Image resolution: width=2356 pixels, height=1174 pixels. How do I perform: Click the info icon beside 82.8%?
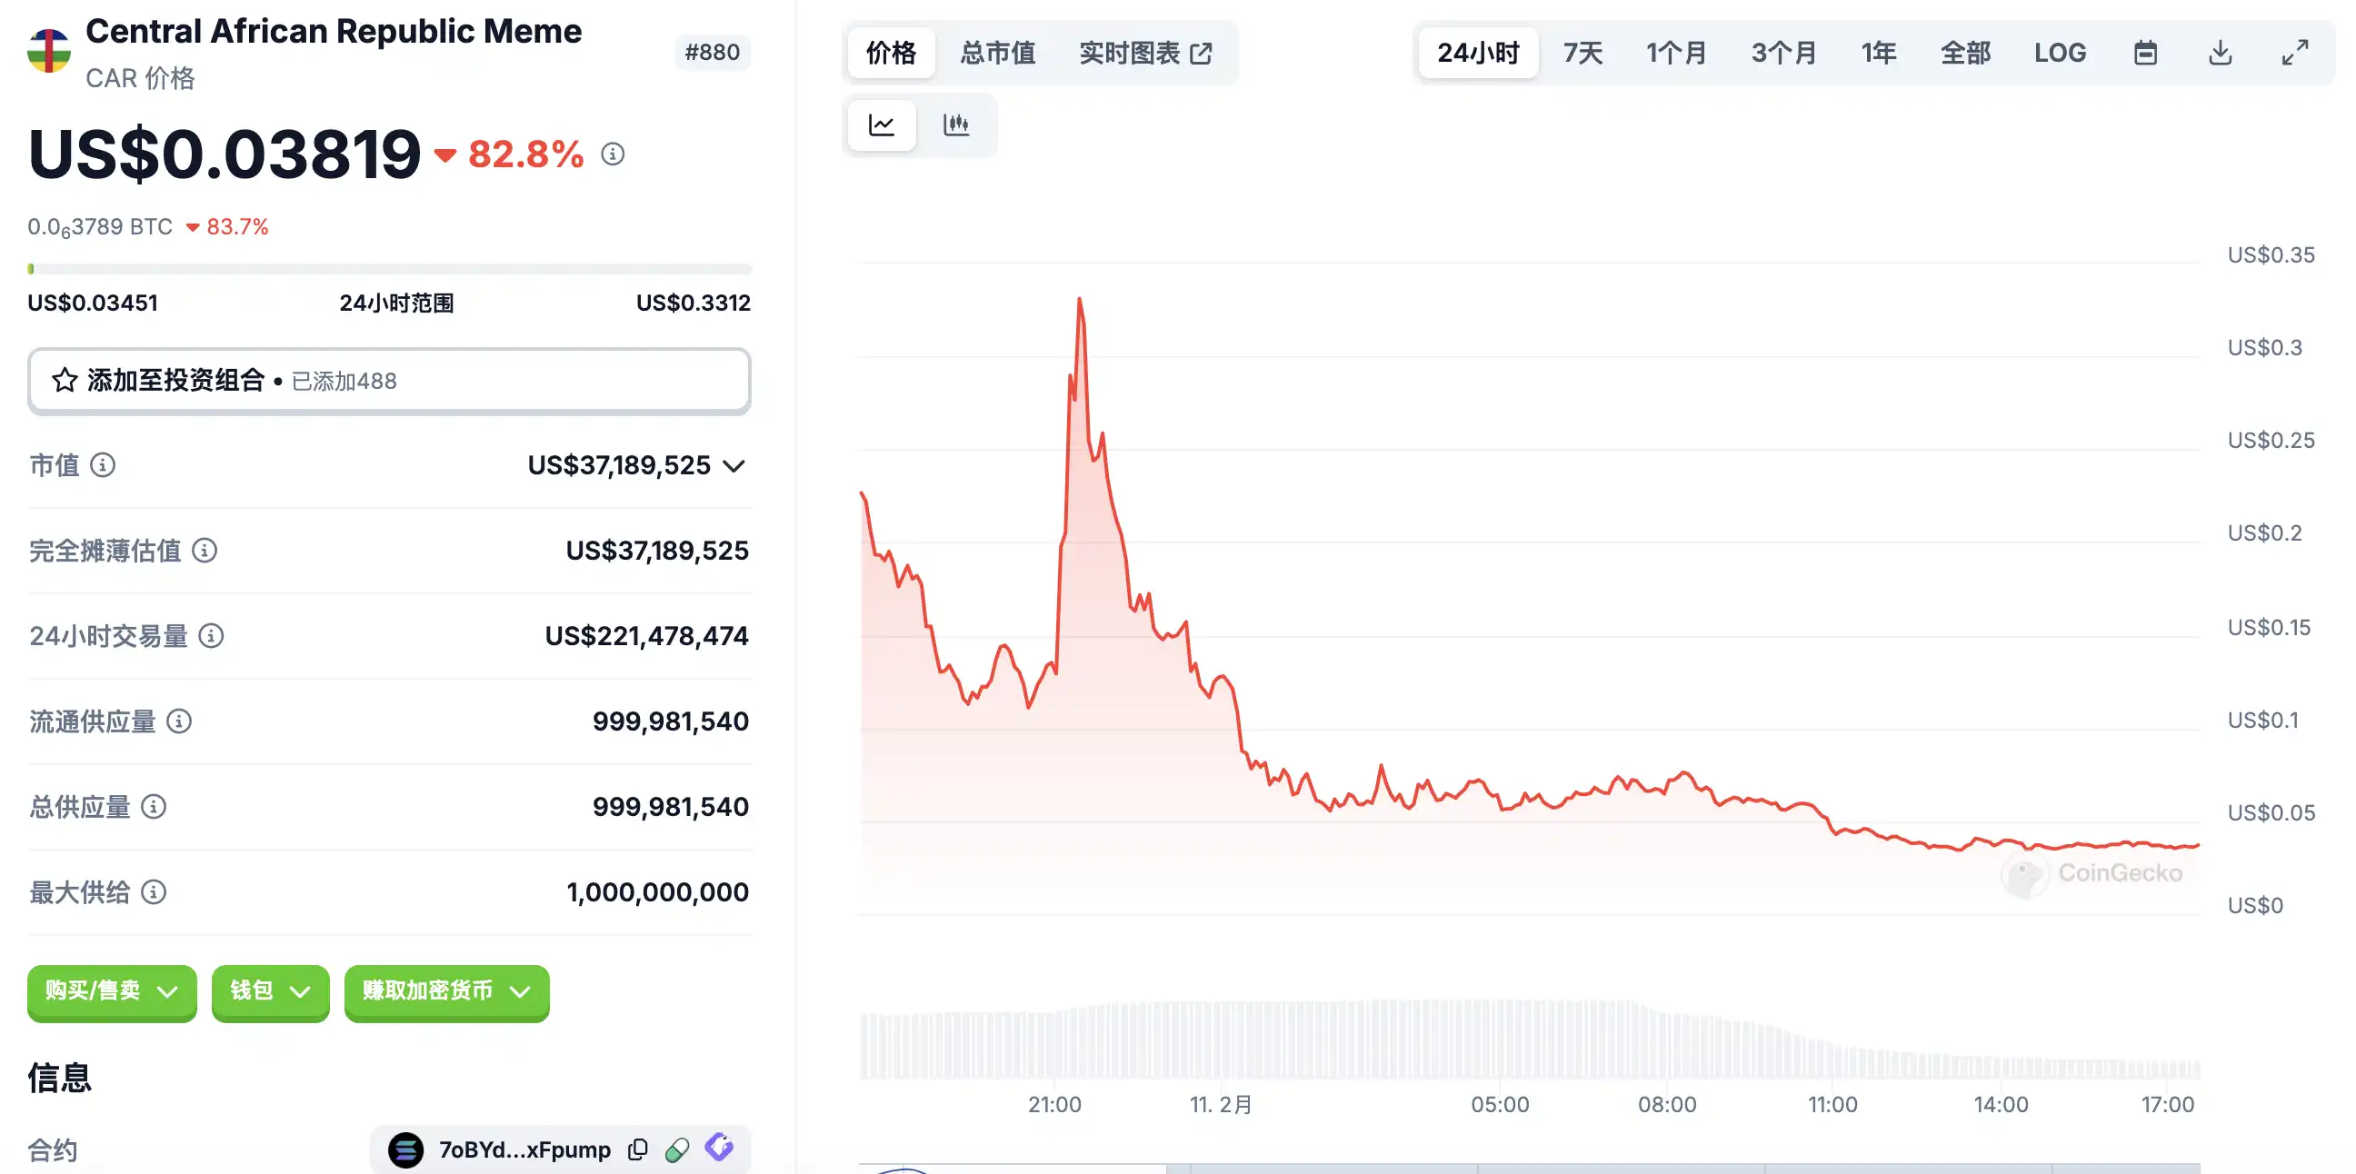(x=613, y=154)
